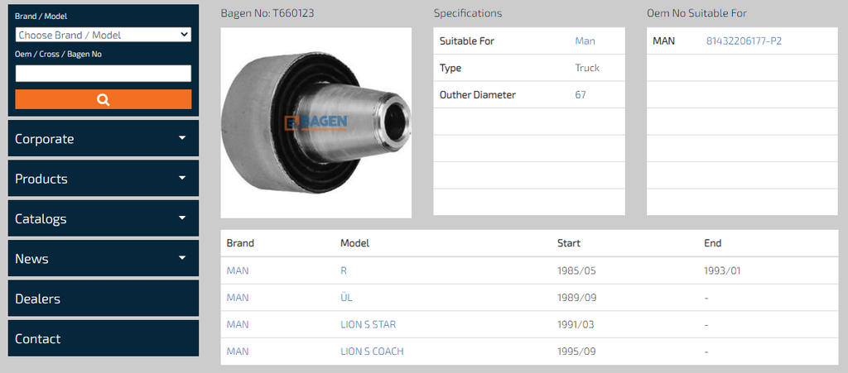Select the Type value Truck
The image size is (848, 373).
tap(587, 68)
